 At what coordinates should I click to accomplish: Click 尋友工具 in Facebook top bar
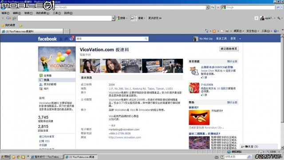(x=221, y=39)
